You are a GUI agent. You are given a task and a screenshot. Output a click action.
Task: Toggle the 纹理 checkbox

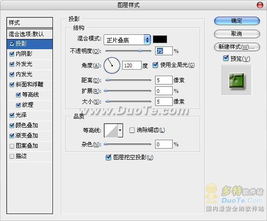click(18, 105)
